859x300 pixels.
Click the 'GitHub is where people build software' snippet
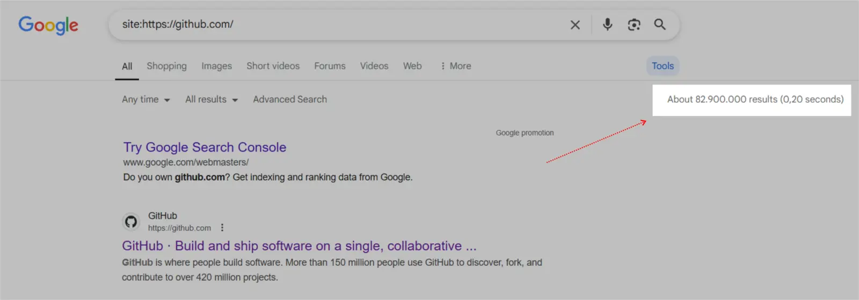(332, 270)
